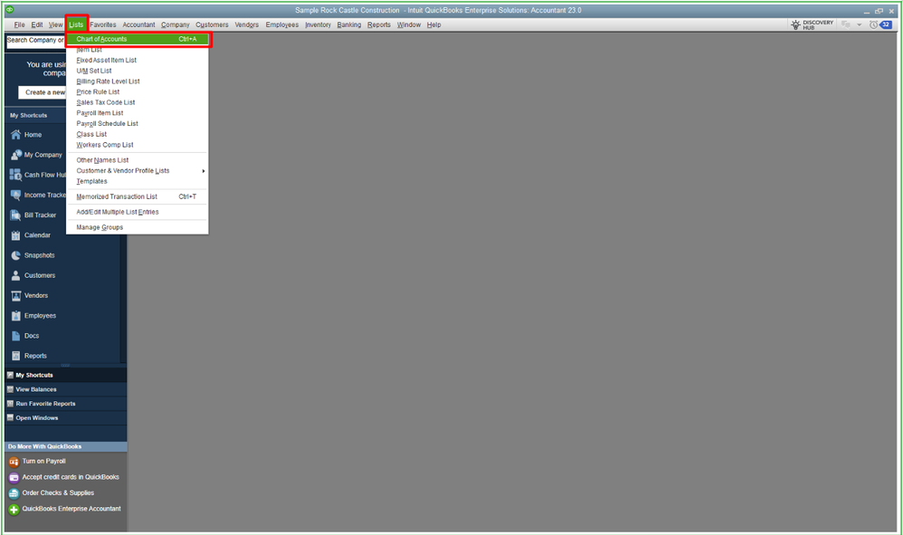Viewport: 903px width, 535px height.
Task: Open the Accountant menu
Action: tap(138, 24)
